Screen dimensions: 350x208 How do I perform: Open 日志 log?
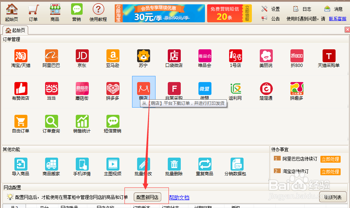(302, 9)
